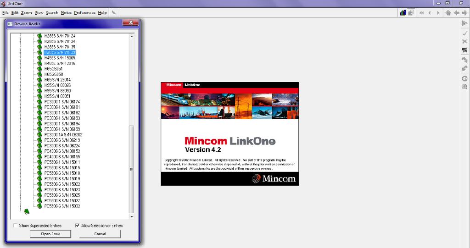Click the single-left previous page arrow
The height and width of the screenshot is (248, 470).
click(430, 13)
